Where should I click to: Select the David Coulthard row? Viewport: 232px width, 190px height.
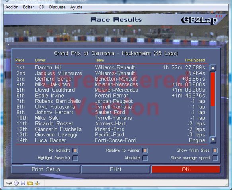[x=111, y=90]
